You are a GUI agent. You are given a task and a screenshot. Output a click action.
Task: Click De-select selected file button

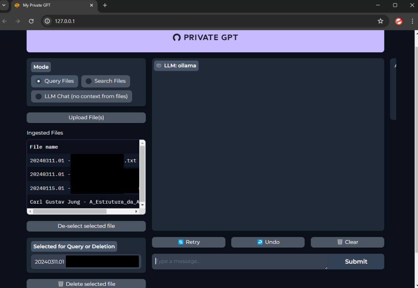[x=86, y=226]
